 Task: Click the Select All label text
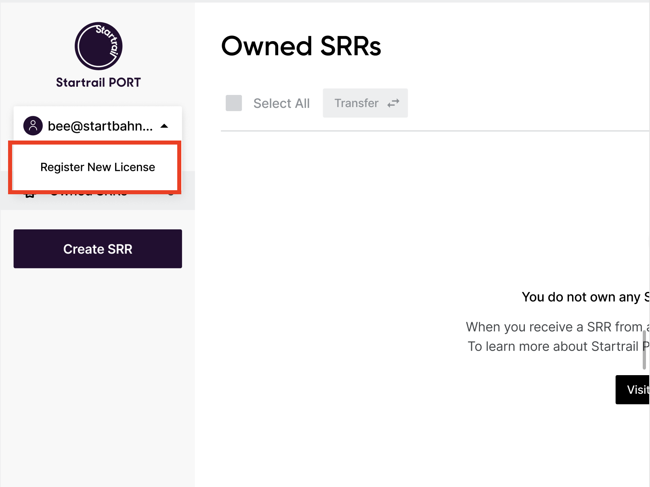click(281, 103)
